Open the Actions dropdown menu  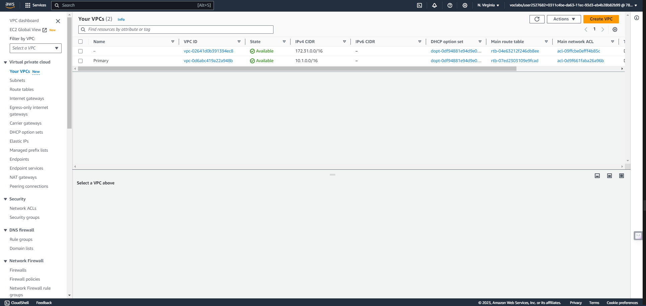(x=564, y=19)
